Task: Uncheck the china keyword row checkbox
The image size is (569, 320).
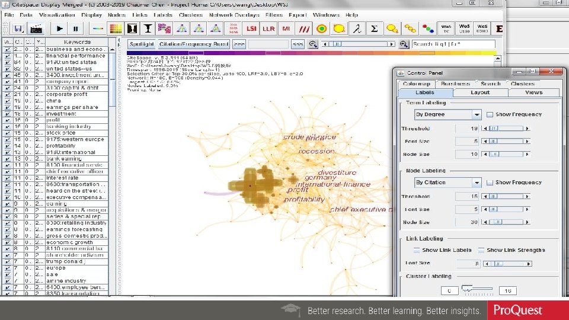Action: pos(7,101)
